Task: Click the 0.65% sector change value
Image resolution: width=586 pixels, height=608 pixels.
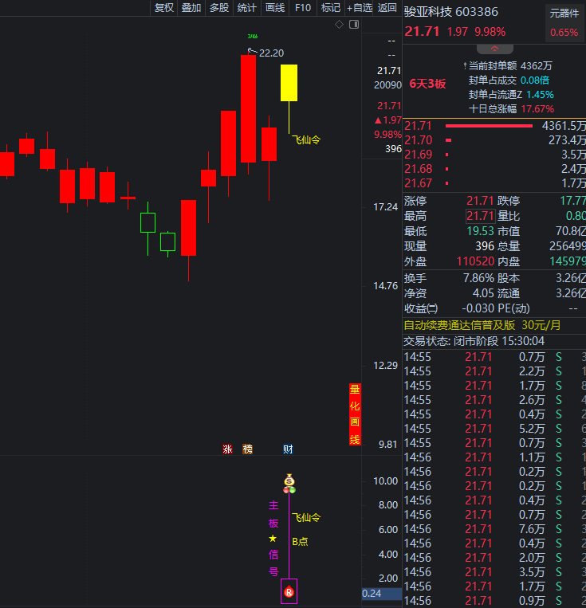Action: click(564, 32)
